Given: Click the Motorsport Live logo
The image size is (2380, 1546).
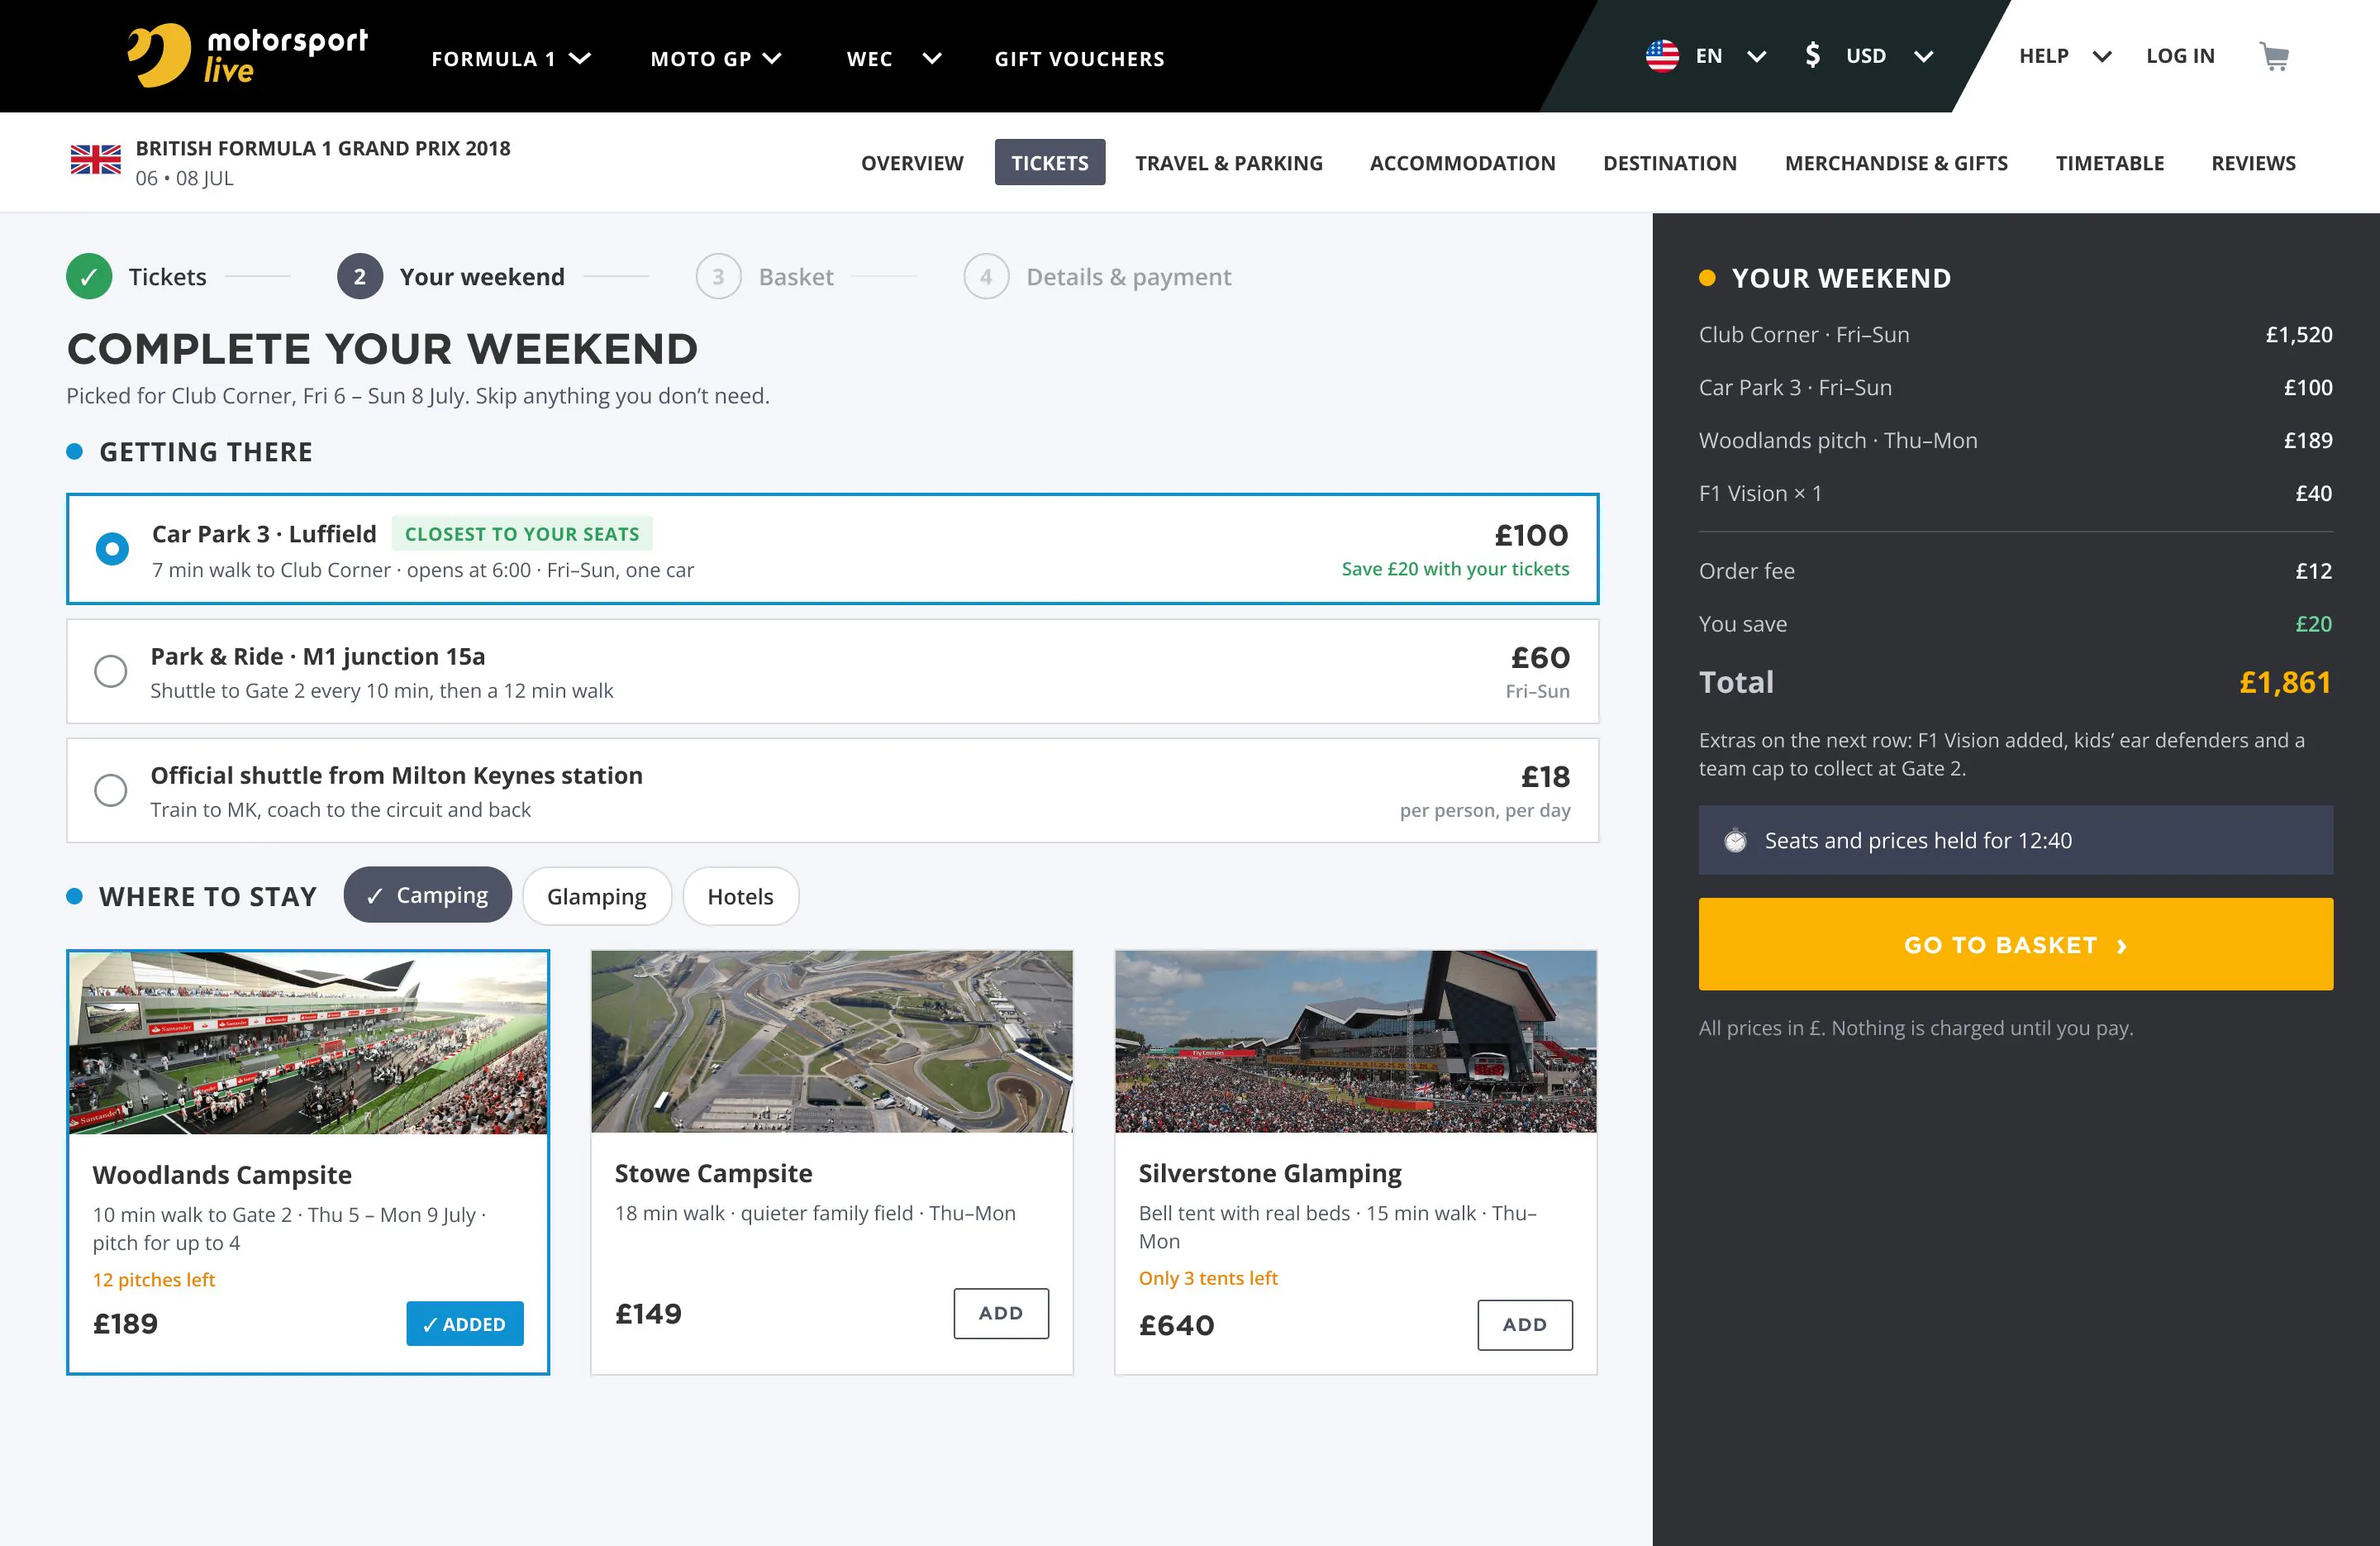Looking at the screenshot, I should point(248,56).
